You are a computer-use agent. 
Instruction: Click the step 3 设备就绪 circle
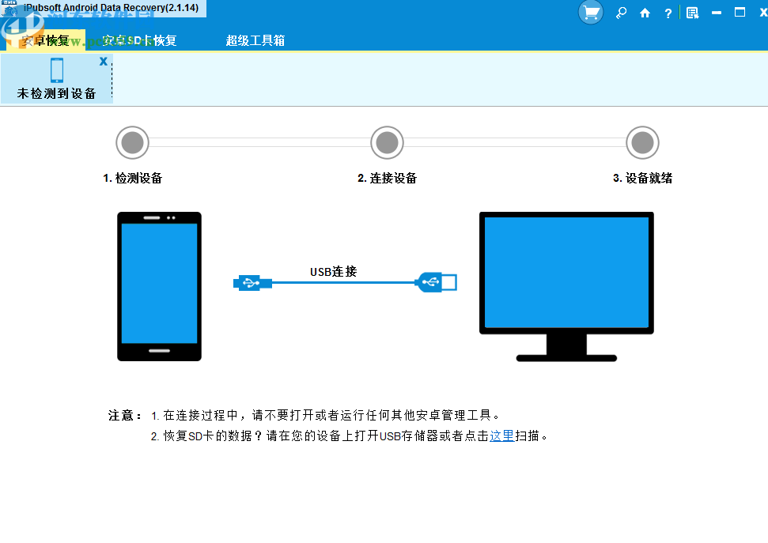coord(642,142)
